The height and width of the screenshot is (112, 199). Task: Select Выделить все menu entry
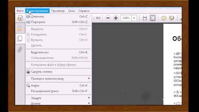click(59, 52)
